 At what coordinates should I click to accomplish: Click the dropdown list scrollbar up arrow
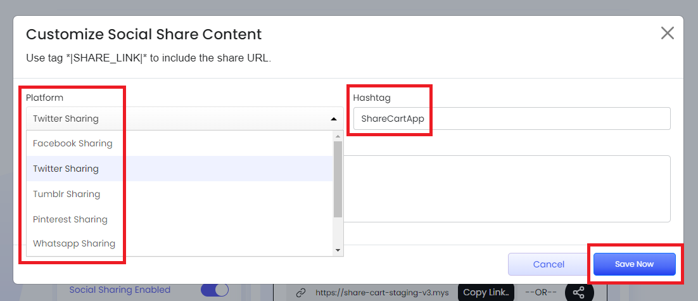pos(338,136)
